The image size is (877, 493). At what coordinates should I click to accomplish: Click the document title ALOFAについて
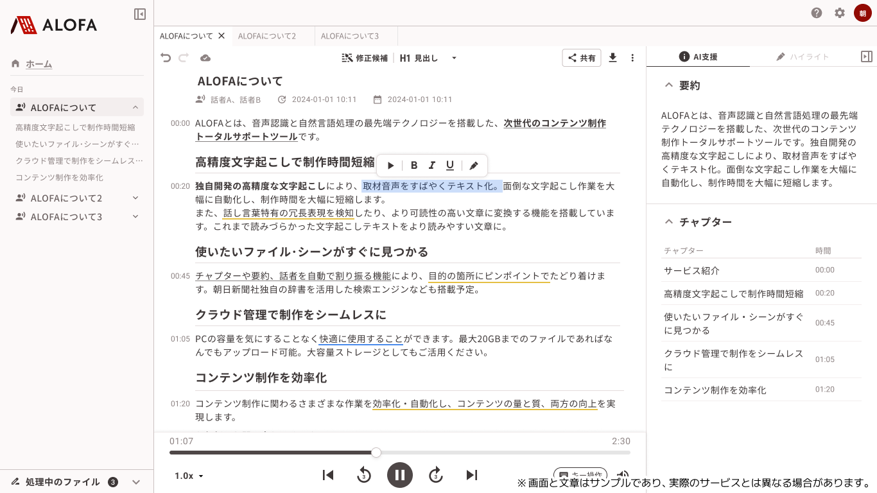pos(240,82)
